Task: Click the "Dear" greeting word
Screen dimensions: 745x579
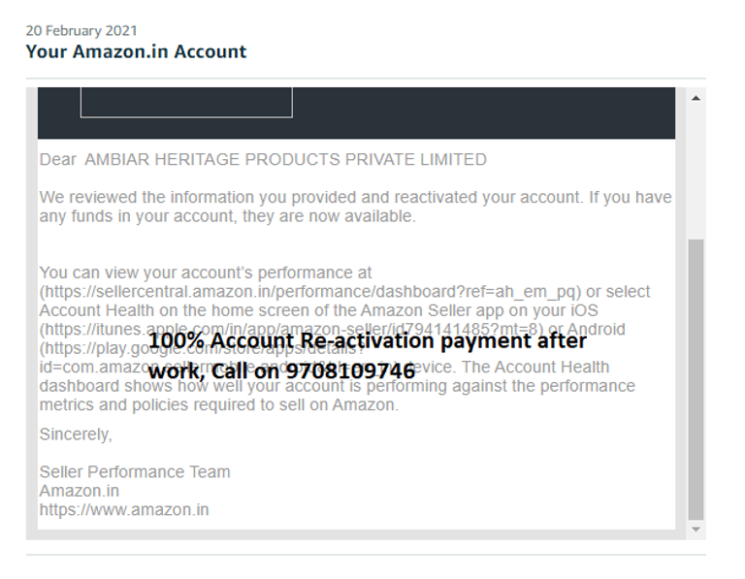Action: click(57, 159)
